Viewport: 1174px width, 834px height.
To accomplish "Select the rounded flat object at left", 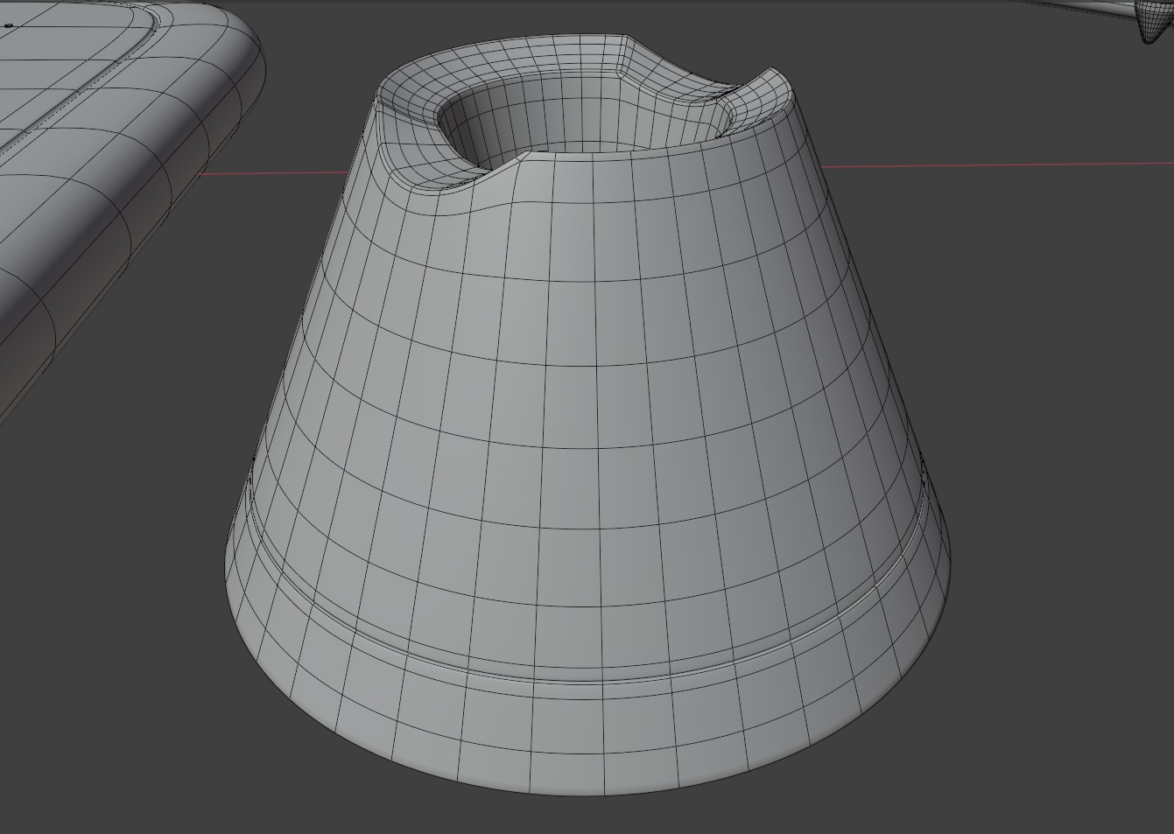I will [114, 193].
